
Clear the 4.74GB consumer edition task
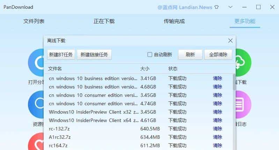[x=218, y=103]
